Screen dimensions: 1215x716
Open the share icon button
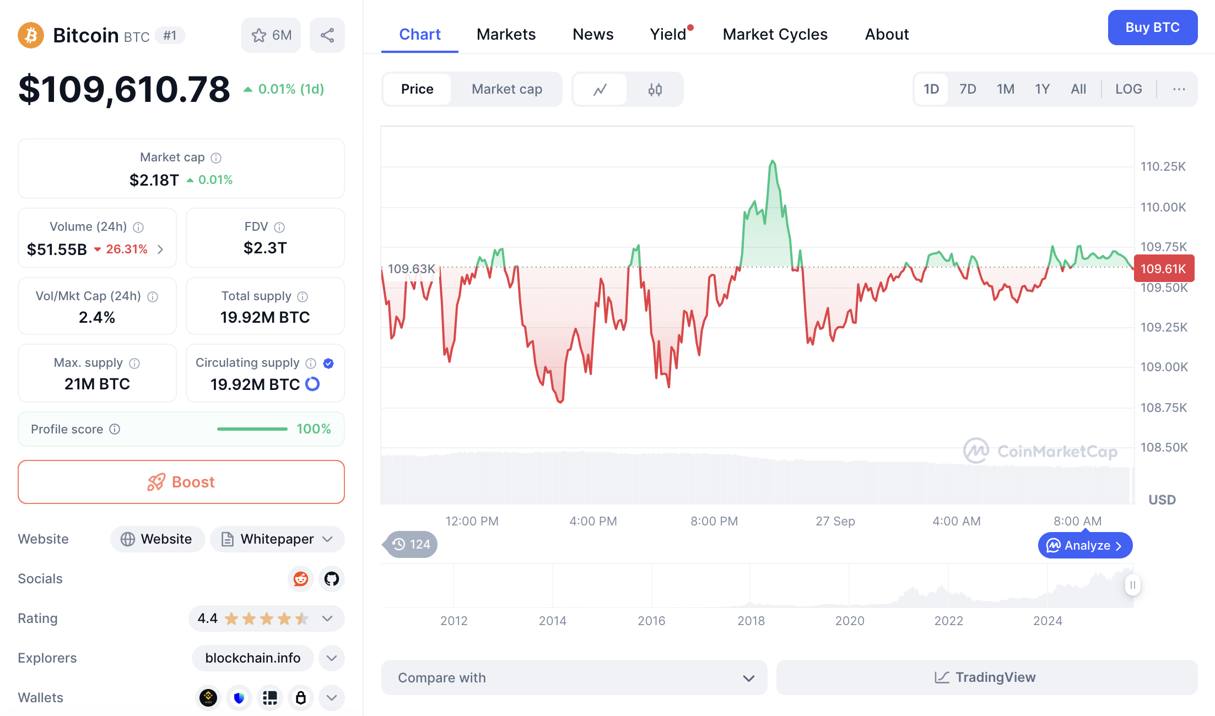327,35
